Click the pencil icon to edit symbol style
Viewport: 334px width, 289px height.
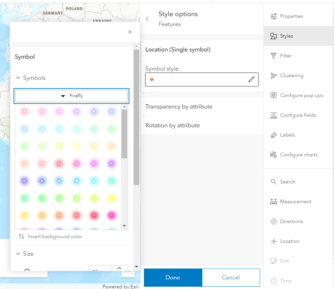pyautogui.click(x=251, y=79)
